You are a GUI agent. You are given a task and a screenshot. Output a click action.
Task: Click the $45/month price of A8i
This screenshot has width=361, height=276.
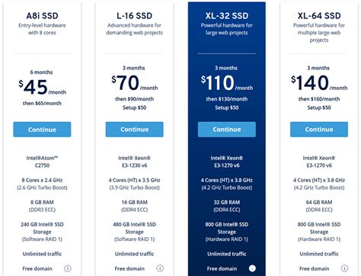pos(42,87)
